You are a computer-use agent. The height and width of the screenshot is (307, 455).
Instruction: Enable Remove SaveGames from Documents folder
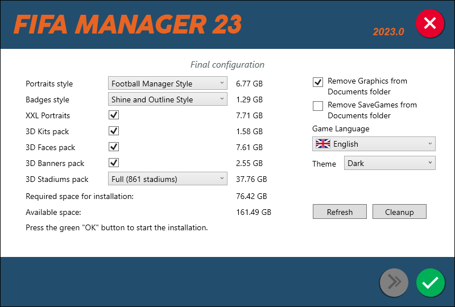pyautogui.click(x=318, y=106)
